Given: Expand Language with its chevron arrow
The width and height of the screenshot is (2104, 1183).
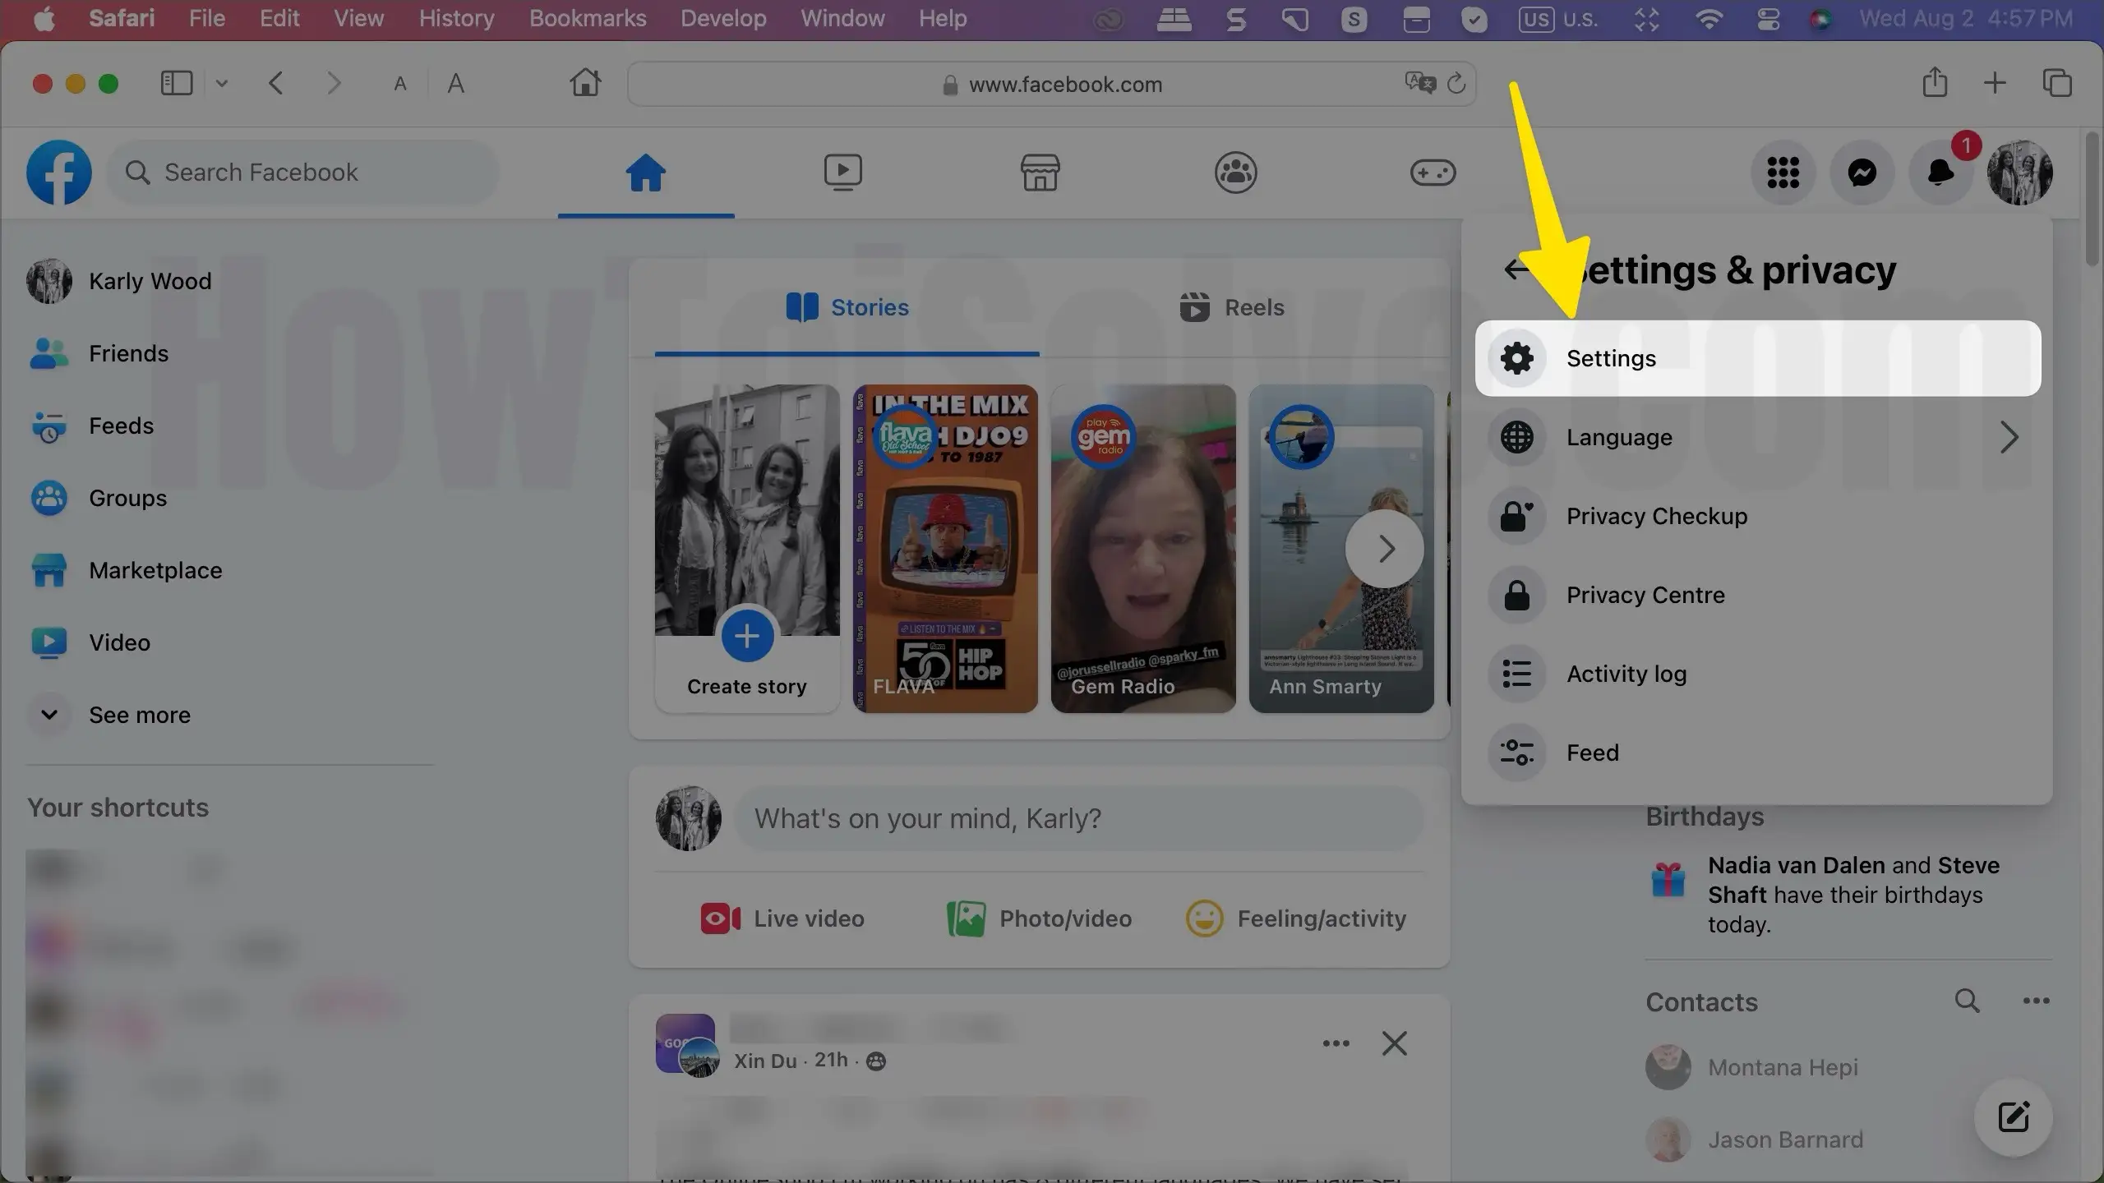Looking at the screenshot, I should pyautogui.click(x=2009, y=437).
